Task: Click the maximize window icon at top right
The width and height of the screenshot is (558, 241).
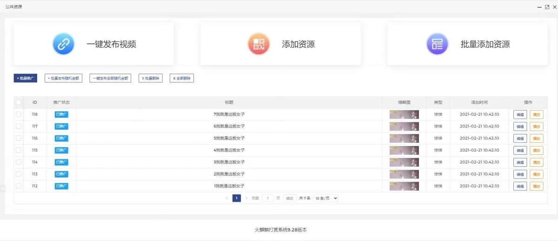Action: point(547,7)
